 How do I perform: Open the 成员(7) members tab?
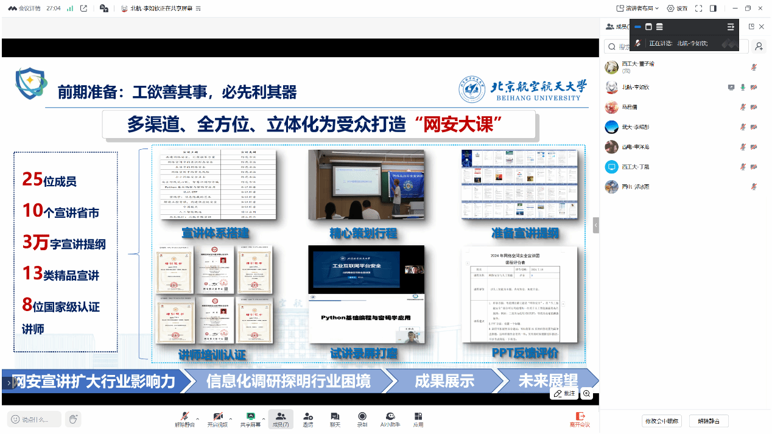tap(281, 418)
